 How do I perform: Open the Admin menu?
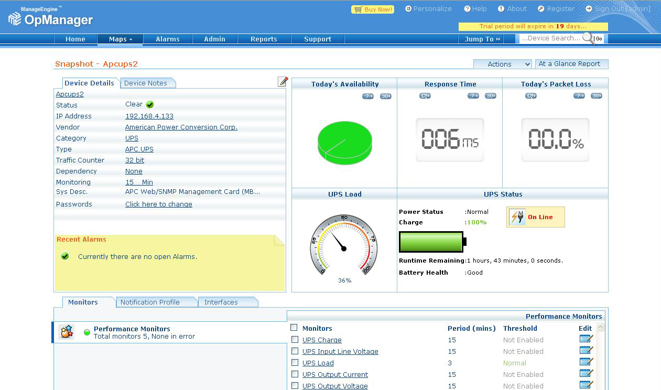pos(215,39)
